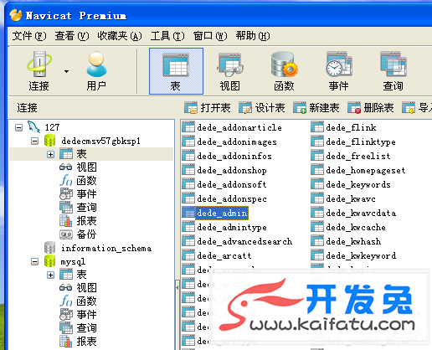Select 视图 under the mysql database
The width and height of the screenshot is (432, 350).
click(78, 288)
